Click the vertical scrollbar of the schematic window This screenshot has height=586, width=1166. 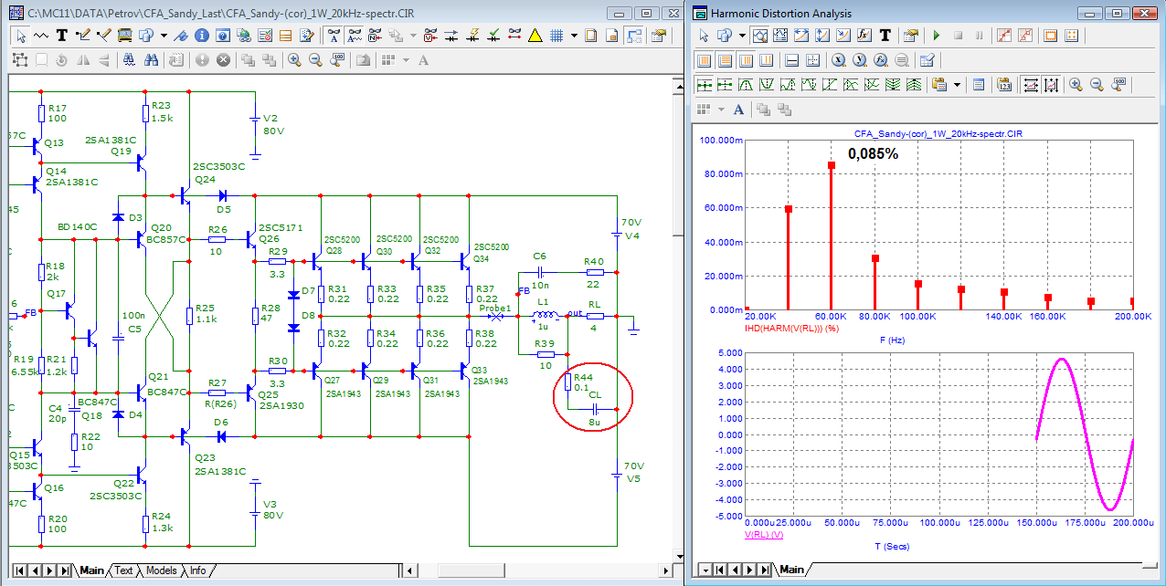point(677,319)
